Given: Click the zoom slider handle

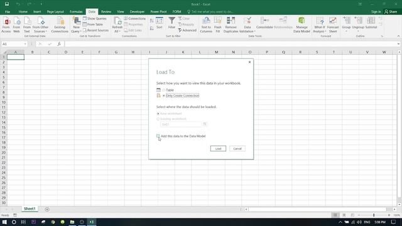Looking at the screenshot, I should click(x=374, y=215).
